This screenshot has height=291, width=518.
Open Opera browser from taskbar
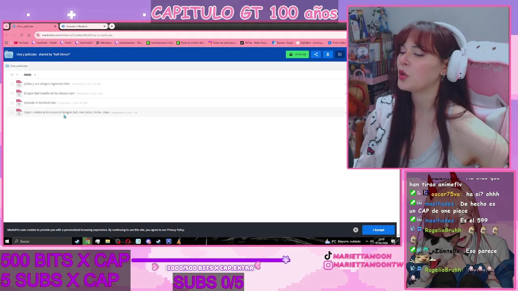[128, 241]
